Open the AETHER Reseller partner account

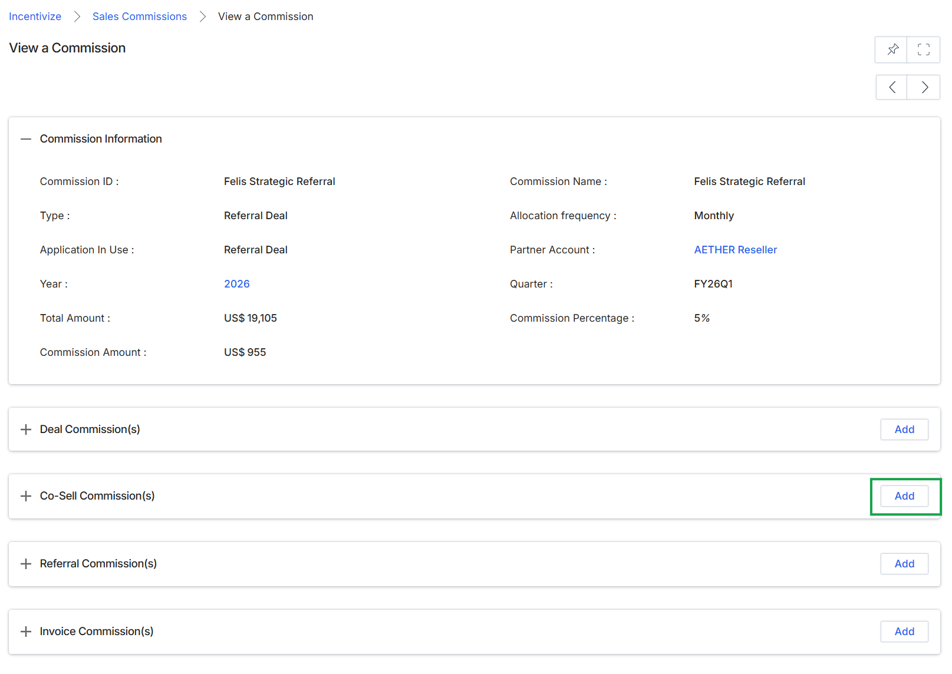[x=736, y=250]
